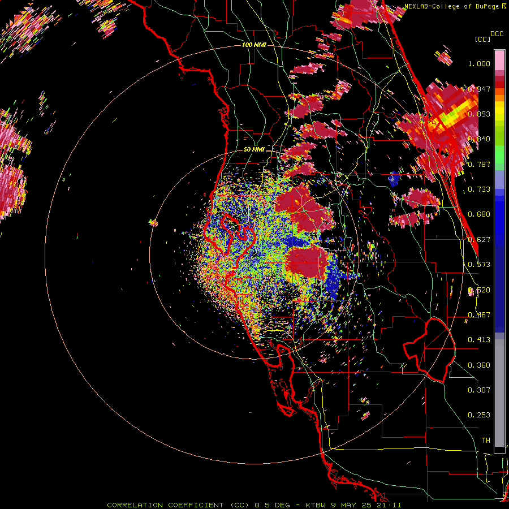
Task: Click the 21:11 timestamp in the caption
Action: [389, 505]
